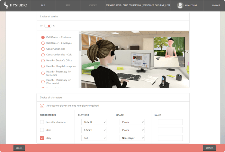Screen dimensions: 225x152
Task: Click 'At least one player' hint text
Action: pyautogui.click(x=72, y=106)
